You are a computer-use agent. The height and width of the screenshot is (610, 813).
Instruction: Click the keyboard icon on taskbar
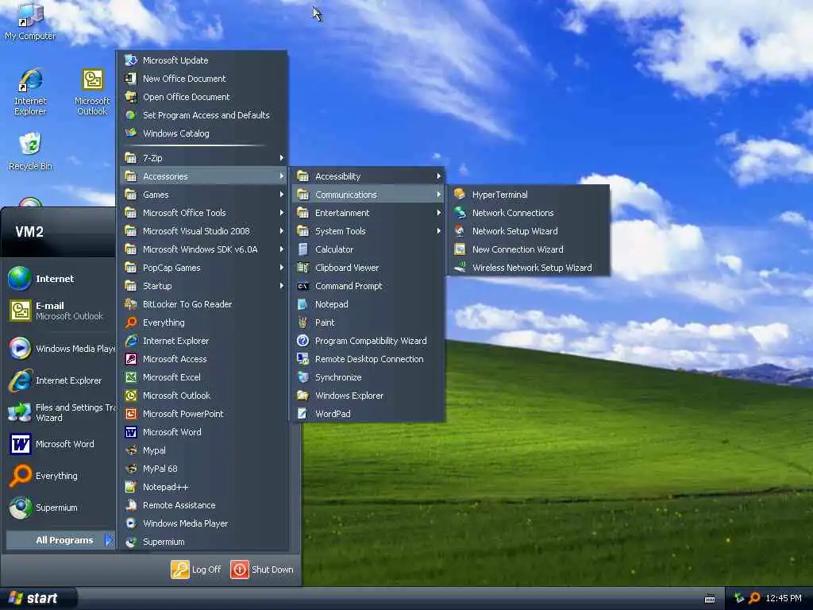pos(710,599)
